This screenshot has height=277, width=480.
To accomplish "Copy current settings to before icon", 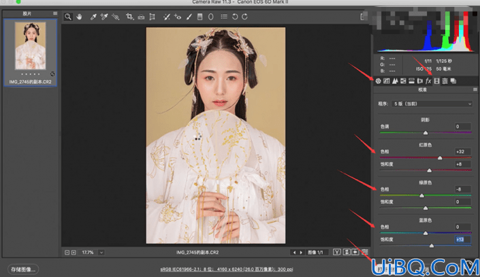I will coord(355,252).
